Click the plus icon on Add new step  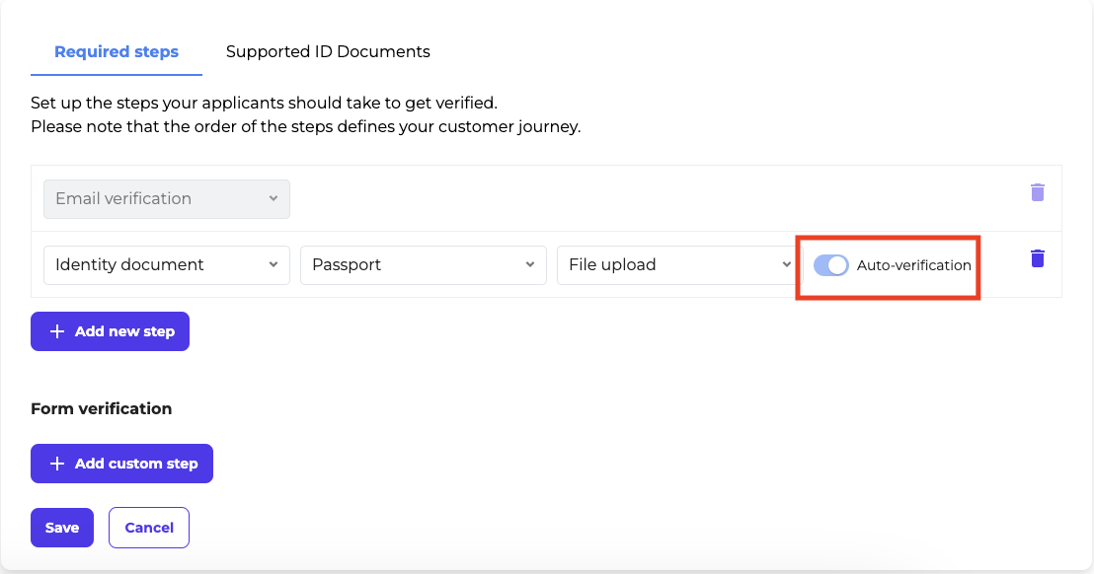56,331
